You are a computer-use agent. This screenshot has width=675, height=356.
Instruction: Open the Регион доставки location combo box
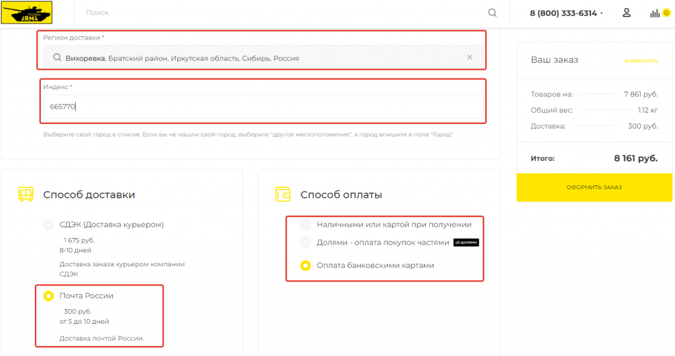coord(264,58)
